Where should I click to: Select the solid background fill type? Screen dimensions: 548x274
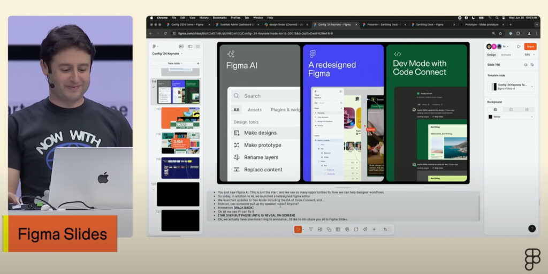[x=495, y=109]
